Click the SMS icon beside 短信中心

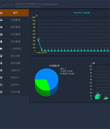(x=1, y=85)
